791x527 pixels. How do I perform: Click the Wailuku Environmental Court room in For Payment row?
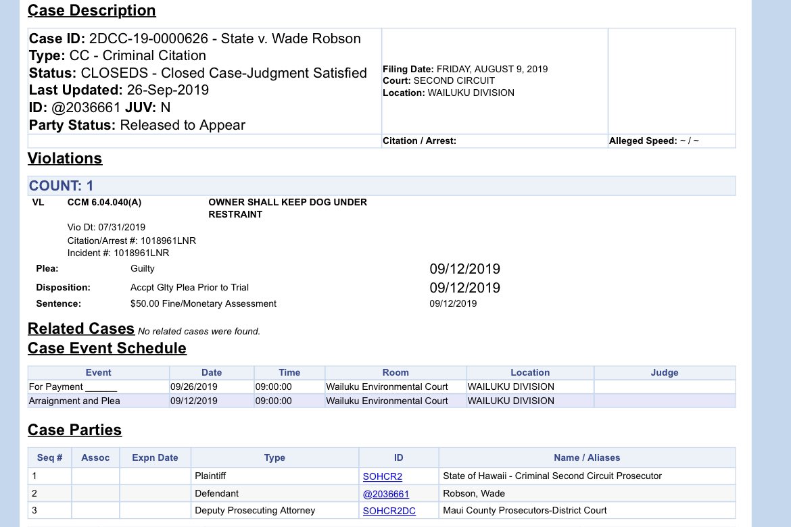point(395,386)
